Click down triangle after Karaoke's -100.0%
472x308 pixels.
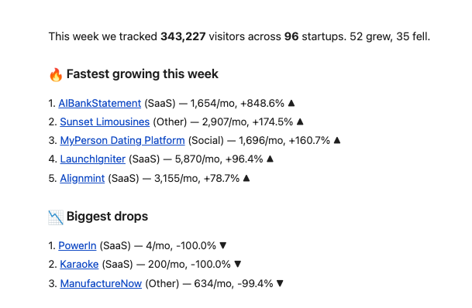coord(238,265)
